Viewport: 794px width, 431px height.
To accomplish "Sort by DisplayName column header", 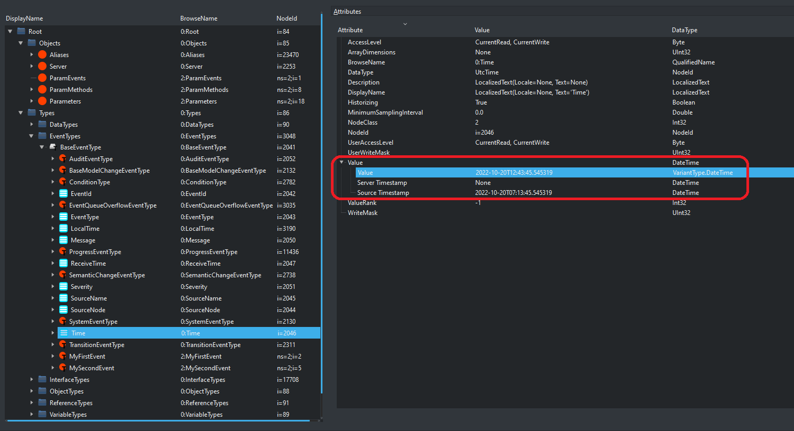I will (24, 18).
